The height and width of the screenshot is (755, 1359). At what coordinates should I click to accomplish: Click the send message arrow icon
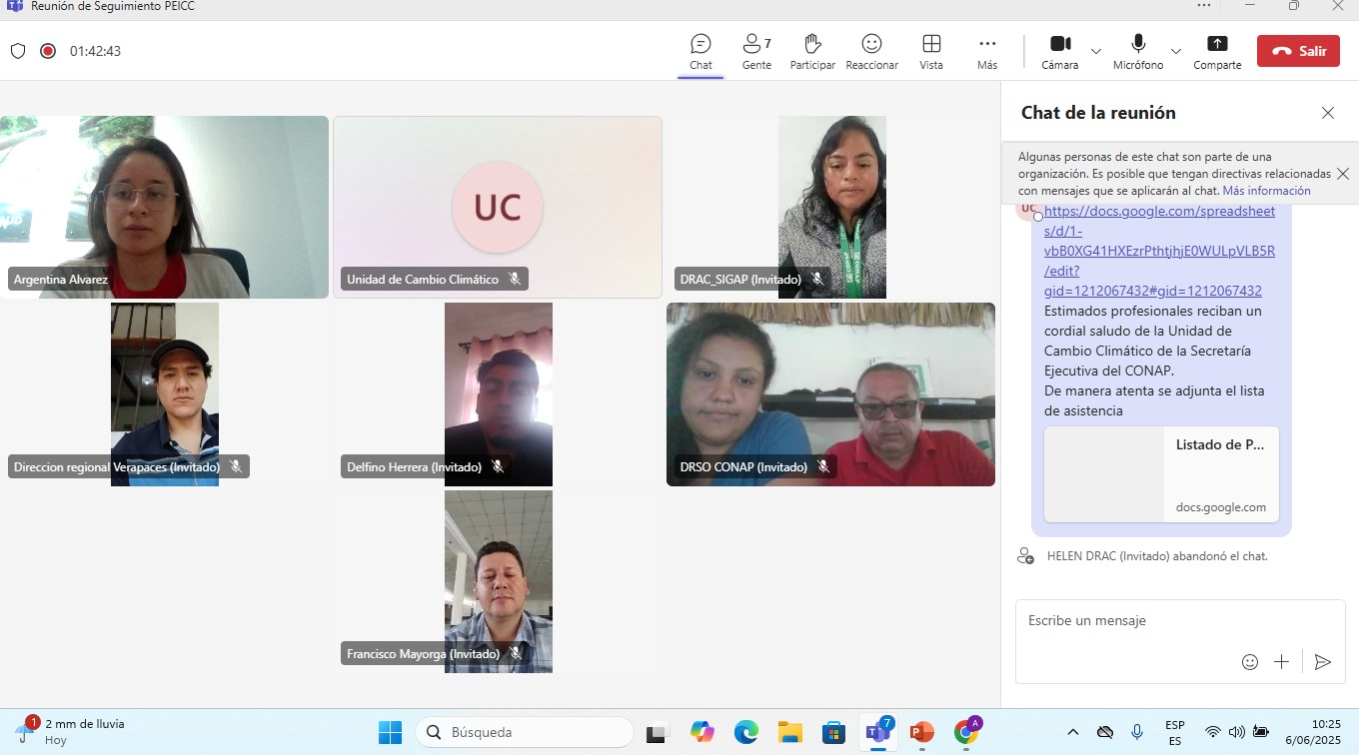[1323, 662]
